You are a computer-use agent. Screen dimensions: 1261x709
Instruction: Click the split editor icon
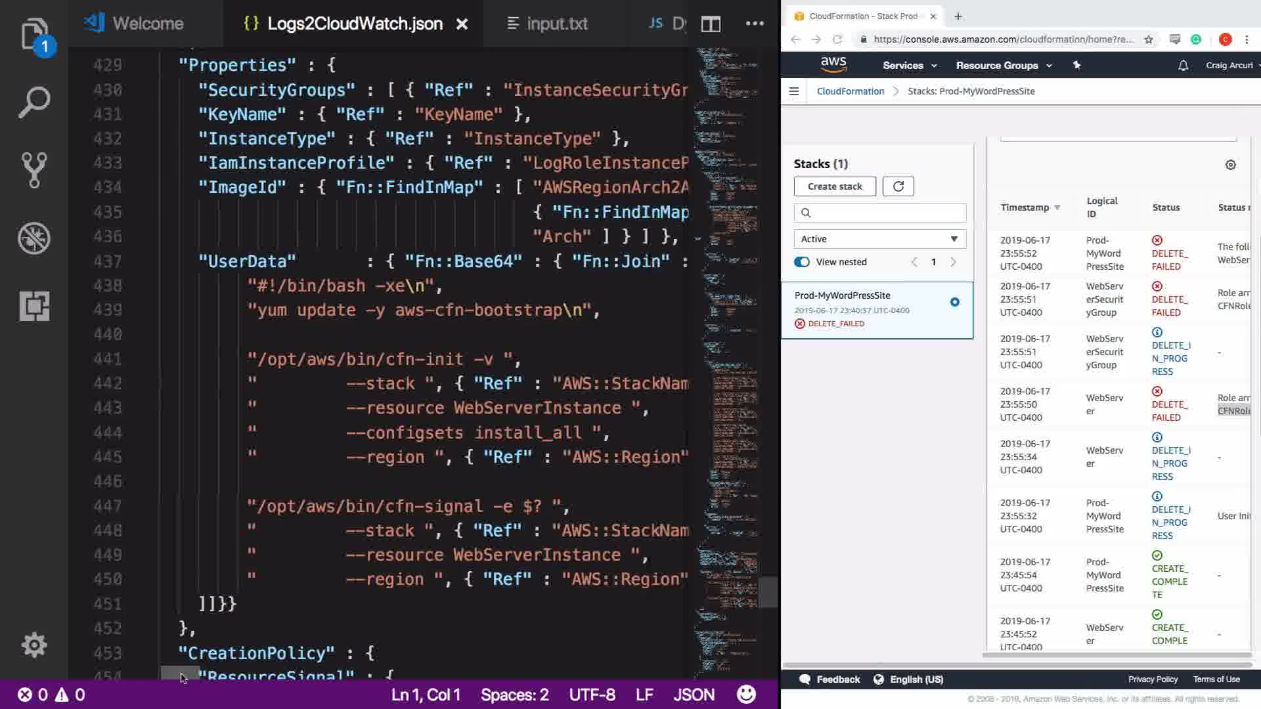click(711, 24)
